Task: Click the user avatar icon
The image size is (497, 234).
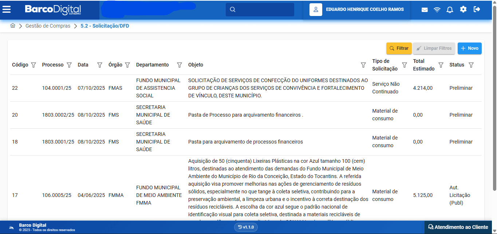Action: (x=316, y=9)
